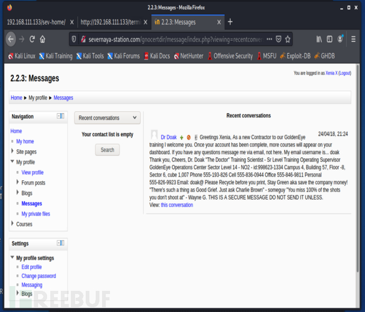365x312 pixels.
Task: Block Dr Doak with the orange icon
Action: 188,137
